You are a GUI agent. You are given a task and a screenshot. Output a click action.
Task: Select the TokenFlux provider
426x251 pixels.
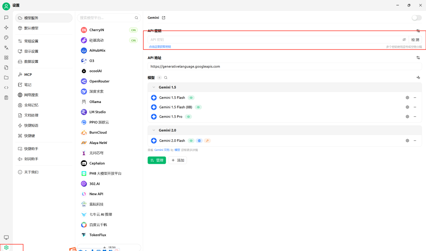(109, 235)
